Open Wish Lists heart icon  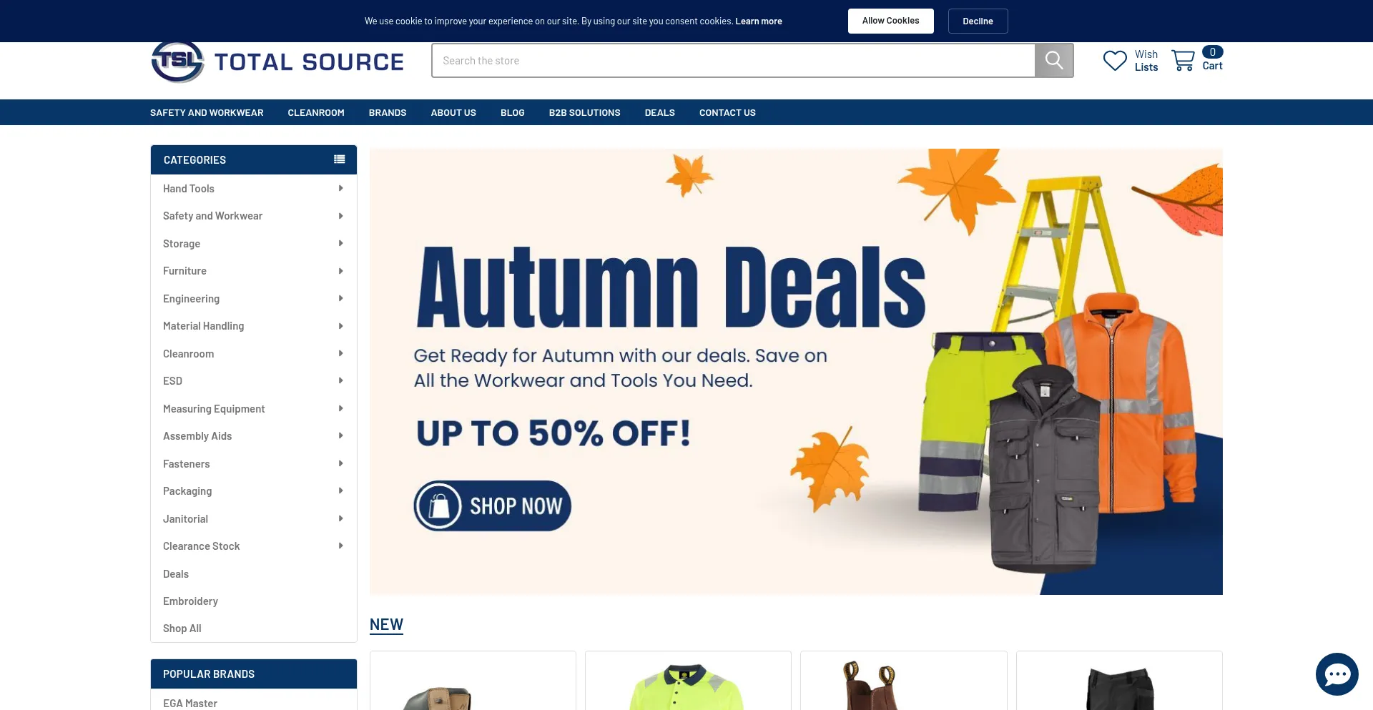point(1114,61)
